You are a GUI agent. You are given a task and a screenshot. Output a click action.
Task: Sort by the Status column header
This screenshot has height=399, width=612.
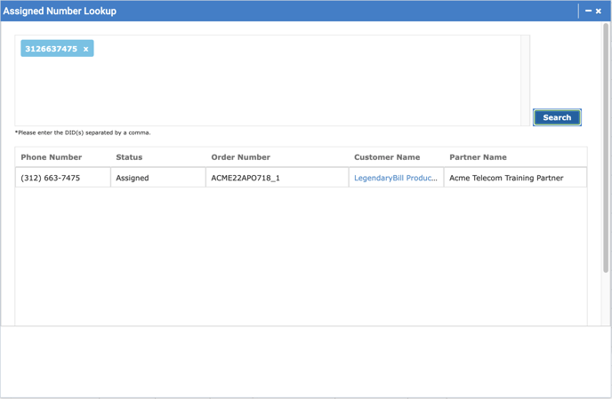[x=129, y=157]
